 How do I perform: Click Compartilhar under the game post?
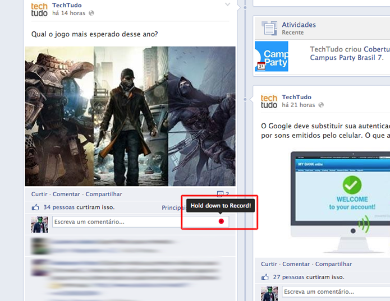click(x=104, y=194)
